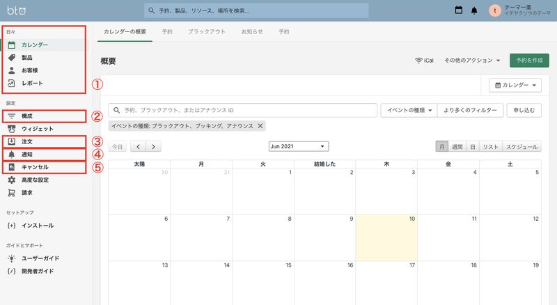Open ユーザーガイド link
Viewport: 557px width, 305px height.
(x=40, y=258)
